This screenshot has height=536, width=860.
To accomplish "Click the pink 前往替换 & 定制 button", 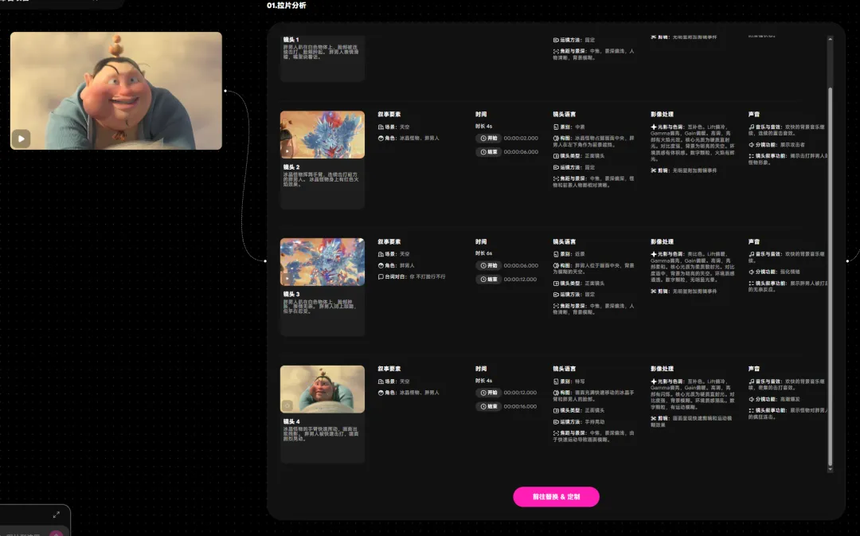I will click(556, 496).
